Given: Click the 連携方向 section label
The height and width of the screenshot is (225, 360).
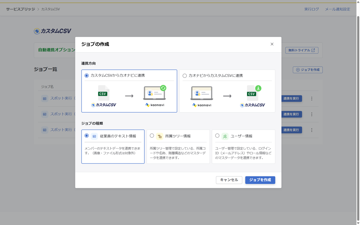Looking at the screenshot, I should (88, 63).
